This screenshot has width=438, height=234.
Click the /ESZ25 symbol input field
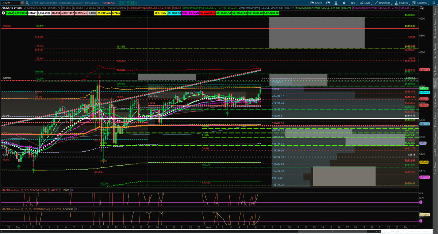(11, 3)
